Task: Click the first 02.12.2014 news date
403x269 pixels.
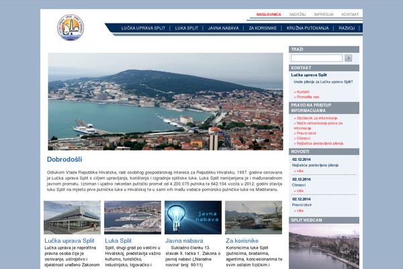Action: coord(301,159)
